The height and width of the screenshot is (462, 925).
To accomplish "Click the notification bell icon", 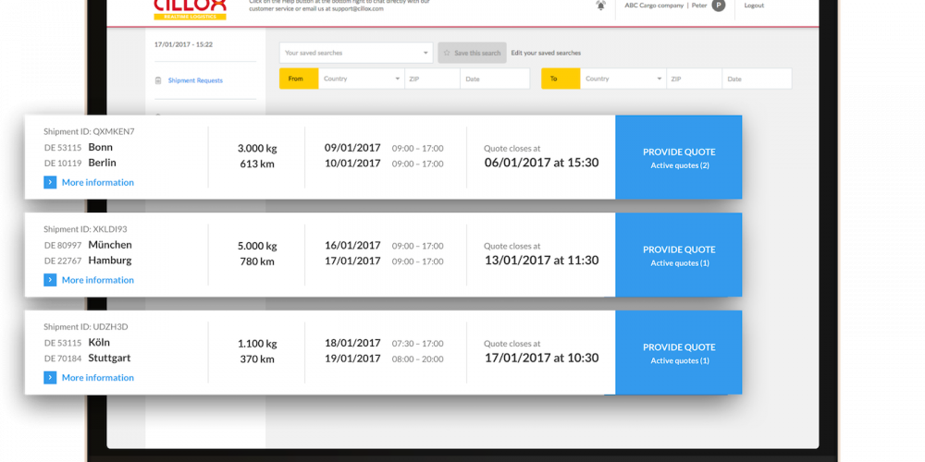I will pos(601,6).
